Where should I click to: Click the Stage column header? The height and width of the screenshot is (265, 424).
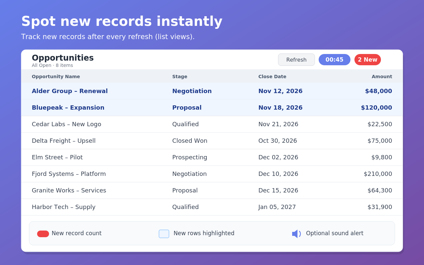point(180,77)
